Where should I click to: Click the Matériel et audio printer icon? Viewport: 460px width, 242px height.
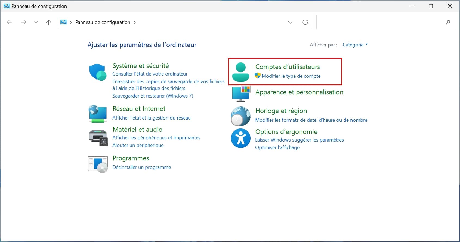pyautogui.click(x=98, y=138)
